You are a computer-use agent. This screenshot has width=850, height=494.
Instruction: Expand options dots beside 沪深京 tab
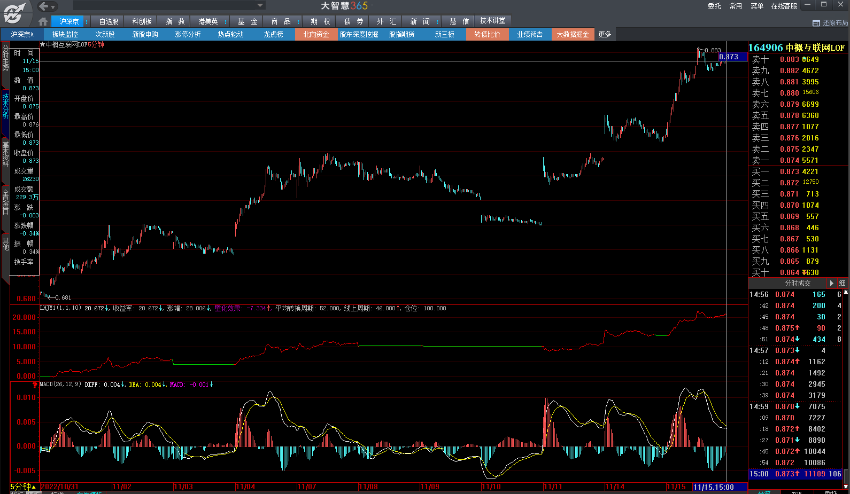[87, 21]
